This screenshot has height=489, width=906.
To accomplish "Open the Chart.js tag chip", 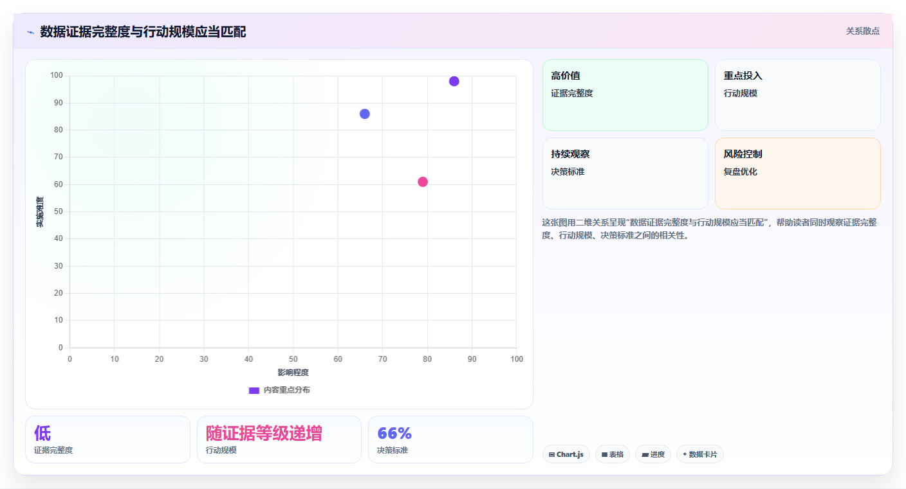I will pyautogui.click(x=566, y=454).
